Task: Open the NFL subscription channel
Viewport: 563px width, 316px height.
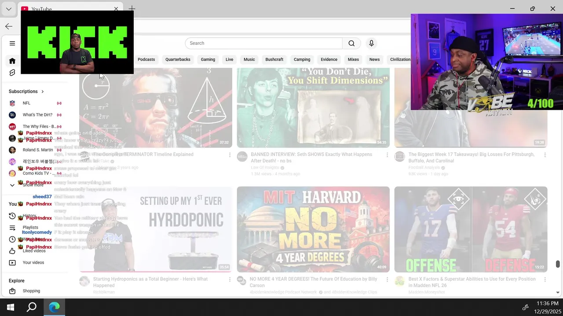Action: 35,103
